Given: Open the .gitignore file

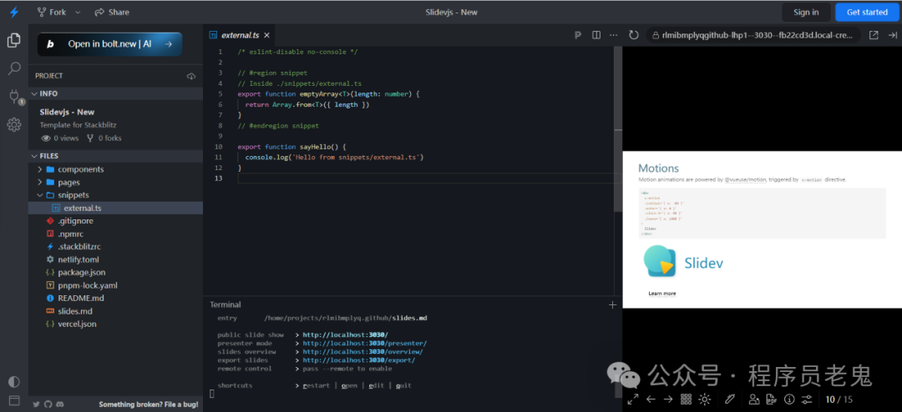Looking at the screenshot, I should [115, 221].
